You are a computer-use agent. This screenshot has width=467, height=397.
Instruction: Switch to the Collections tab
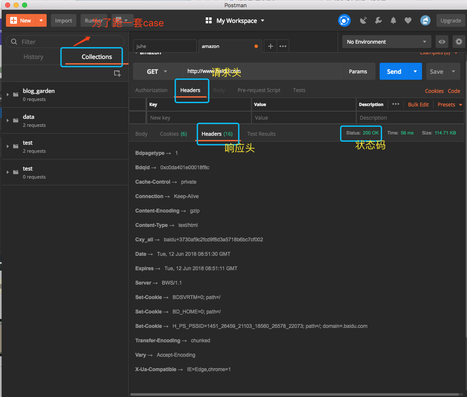point(97,57)
